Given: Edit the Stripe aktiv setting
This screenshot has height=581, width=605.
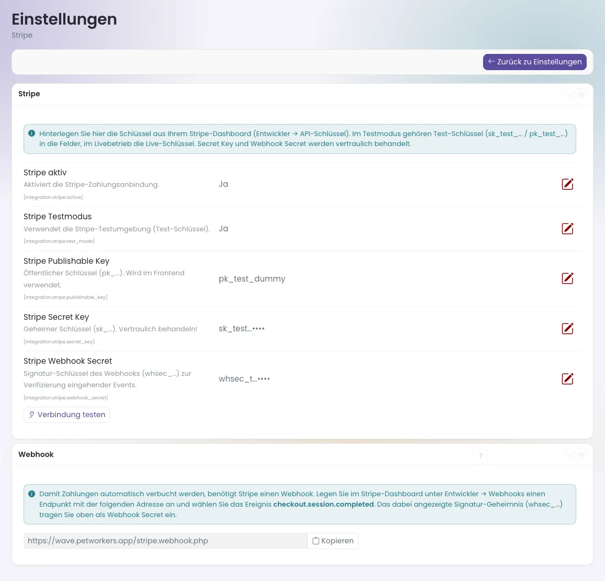Looking at the screenshot, I should [x=567, y=184].
